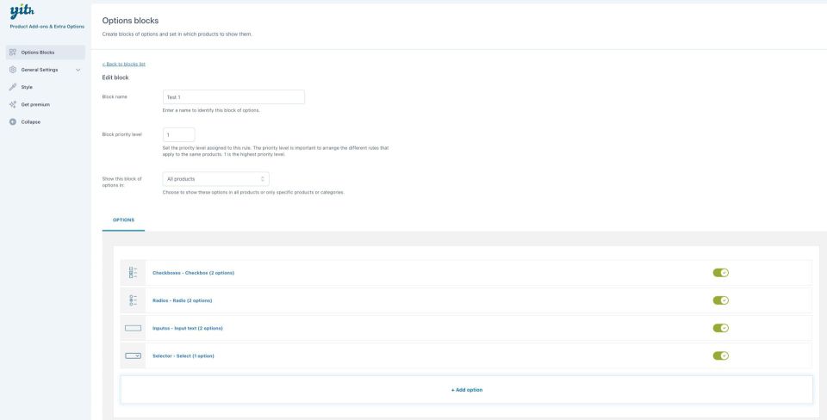The image size is (827, 420).
Task: Click the Options Blocks grid icon
Action: (x=13, y=52)
